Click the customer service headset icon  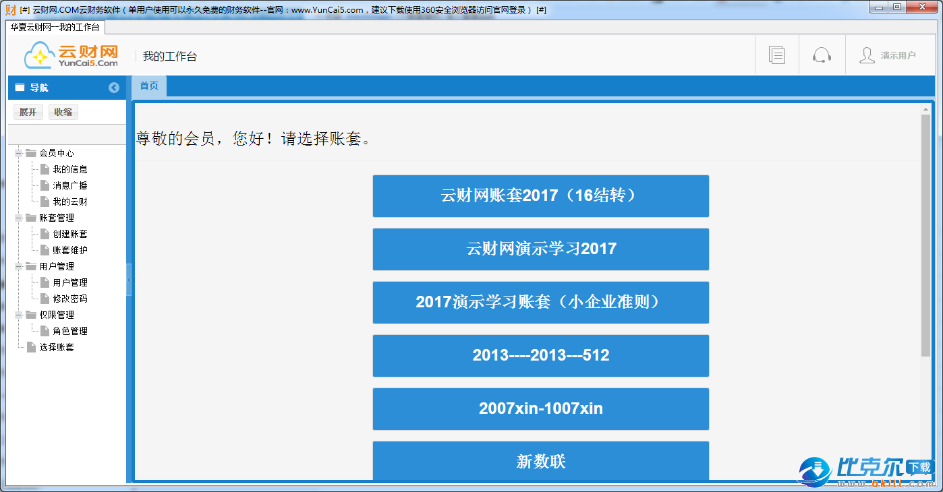(x=822, y=55)
